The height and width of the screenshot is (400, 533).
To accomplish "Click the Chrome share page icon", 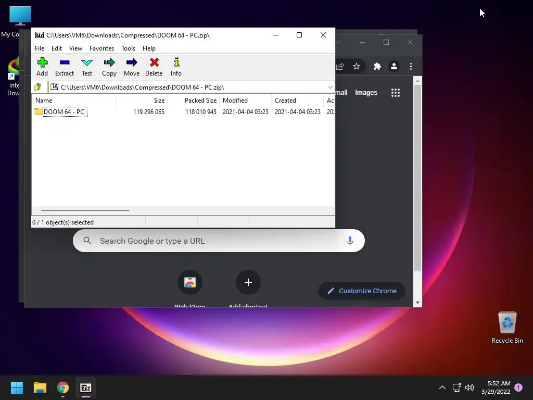I will [x=340, y=66].
